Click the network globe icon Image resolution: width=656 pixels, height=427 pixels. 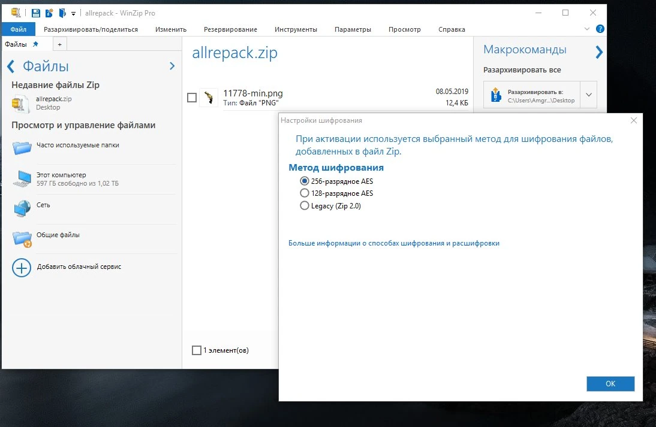point(22,208)
